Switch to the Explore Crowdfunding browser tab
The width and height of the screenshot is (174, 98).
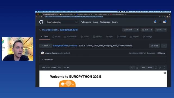118,14
